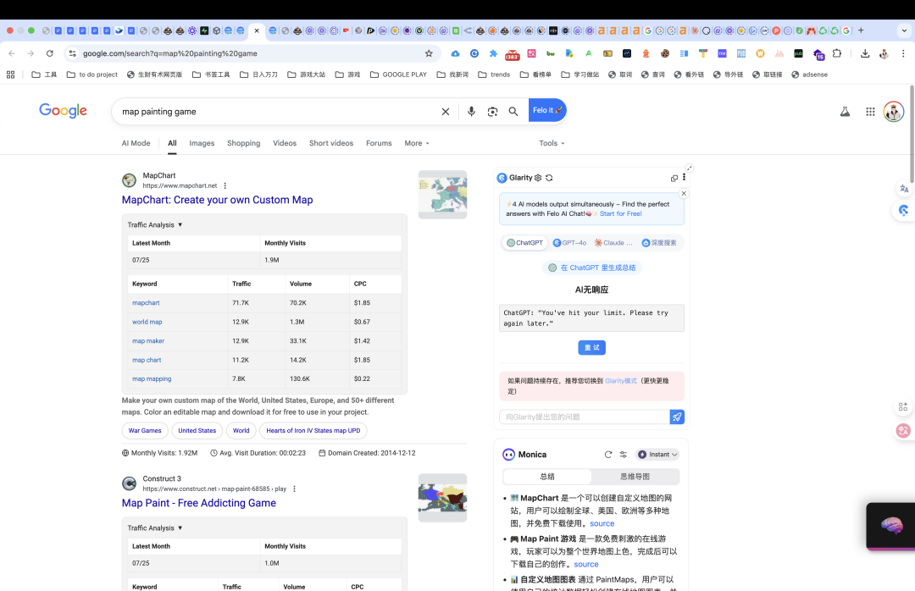Clear the search query with the X icon

[446, 112]
